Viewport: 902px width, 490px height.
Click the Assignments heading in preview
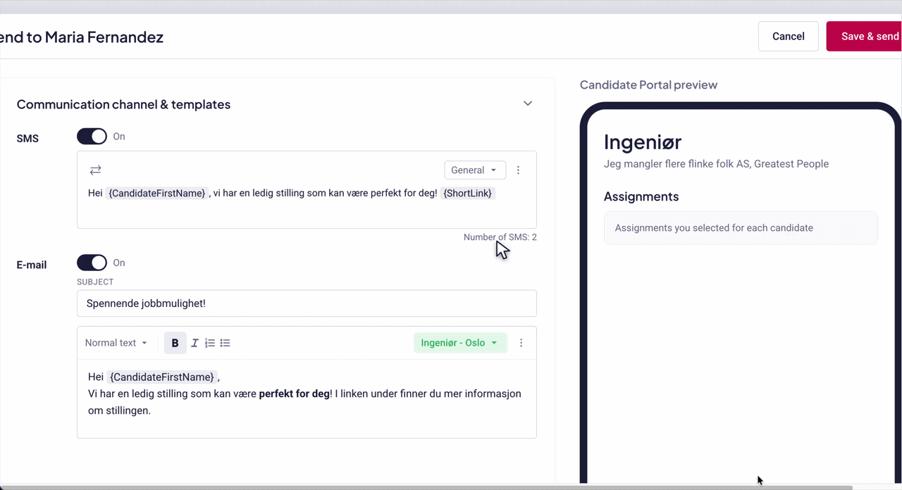pyautogui.click(x=641, y=196)
